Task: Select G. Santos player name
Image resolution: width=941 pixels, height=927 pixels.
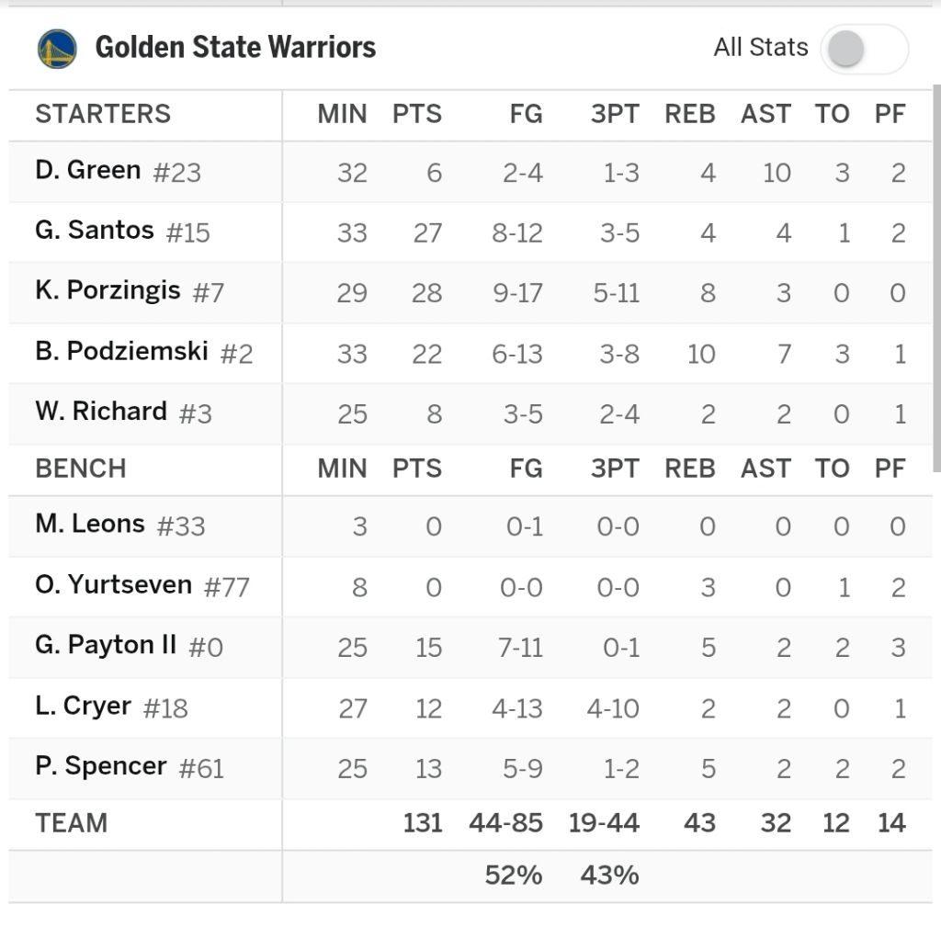Action: click(95, 230)
